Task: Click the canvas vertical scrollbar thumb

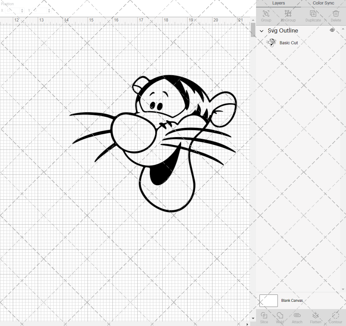Action: coord(253,30)
